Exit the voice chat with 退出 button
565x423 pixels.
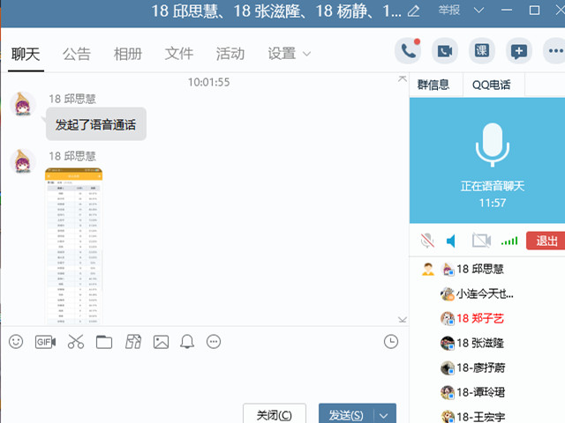(546, 241)
